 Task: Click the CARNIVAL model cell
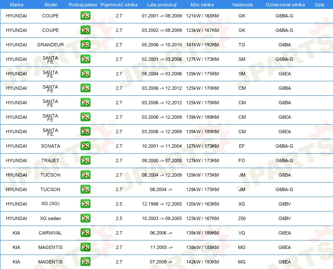tap(50, 233)
